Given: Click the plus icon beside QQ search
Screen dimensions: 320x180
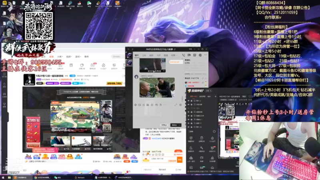Looking at the screenshot, I should (x=132, y=49).
